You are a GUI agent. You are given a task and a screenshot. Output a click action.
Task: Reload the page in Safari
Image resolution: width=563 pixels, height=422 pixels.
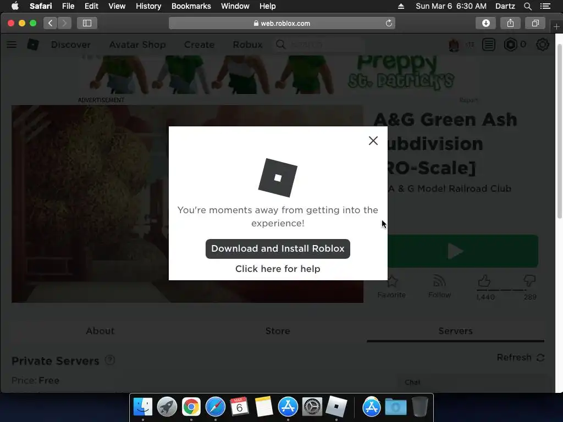click(389, 23)
